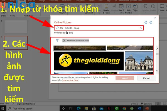This screenshot has height=111, width=167.
Task: Open Task View on the taskbar
Action: (x=71, y=109)
